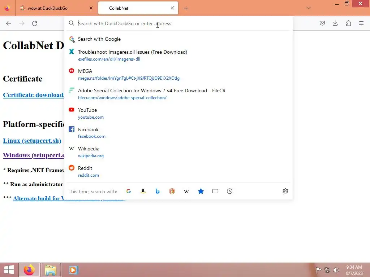
Task: Open the MEGA folder suggestion
Action: pos(178,74)
